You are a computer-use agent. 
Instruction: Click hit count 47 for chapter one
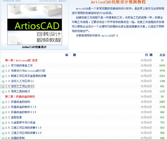pyautogui.click(x=162, y=60)
